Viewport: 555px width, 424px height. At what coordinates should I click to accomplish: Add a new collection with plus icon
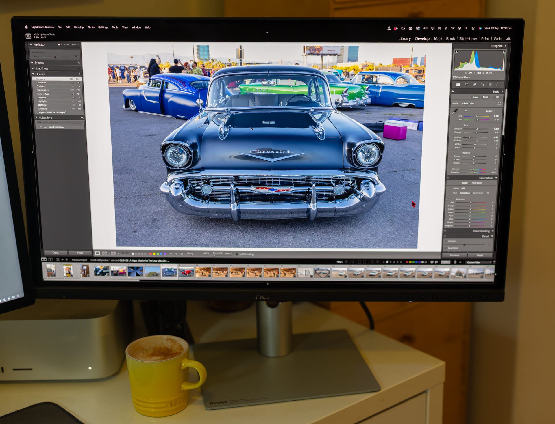click(x=82, y=117)
